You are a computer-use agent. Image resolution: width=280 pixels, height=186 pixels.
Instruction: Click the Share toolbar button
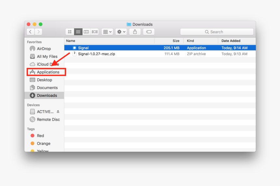click(135, 32)
